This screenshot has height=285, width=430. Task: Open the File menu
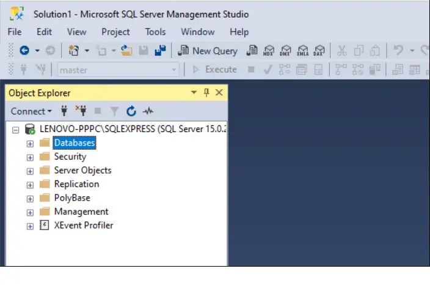[x=15, y=32]
